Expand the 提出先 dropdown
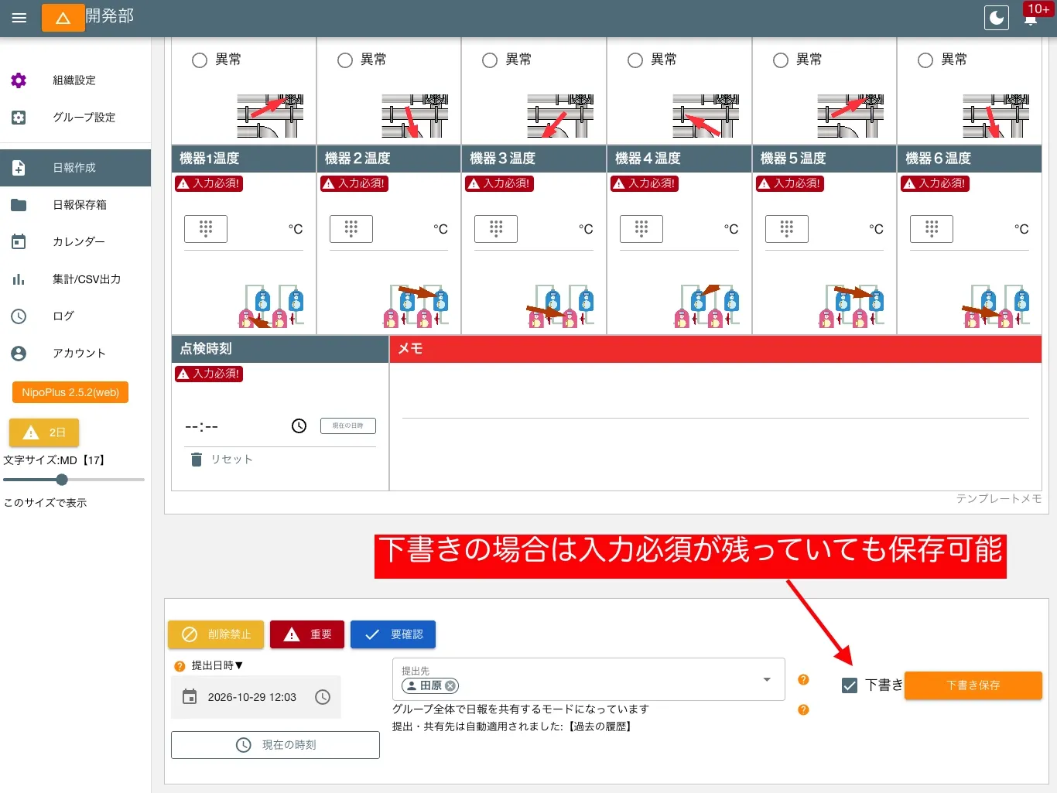The width and height of the screenshot is (1057, 793). point(767,679)
